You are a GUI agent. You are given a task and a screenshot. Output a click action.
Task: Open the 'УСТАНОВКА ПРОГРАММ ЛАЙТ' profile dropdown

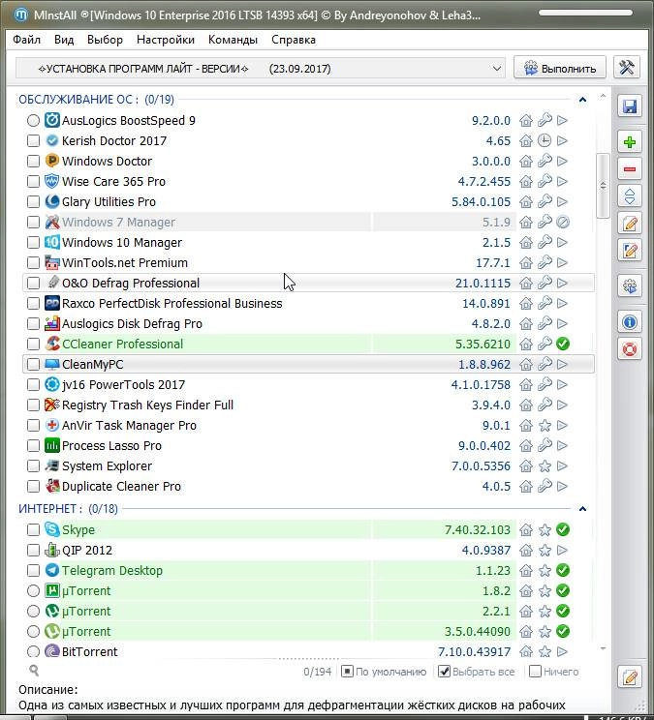[261, 69]
